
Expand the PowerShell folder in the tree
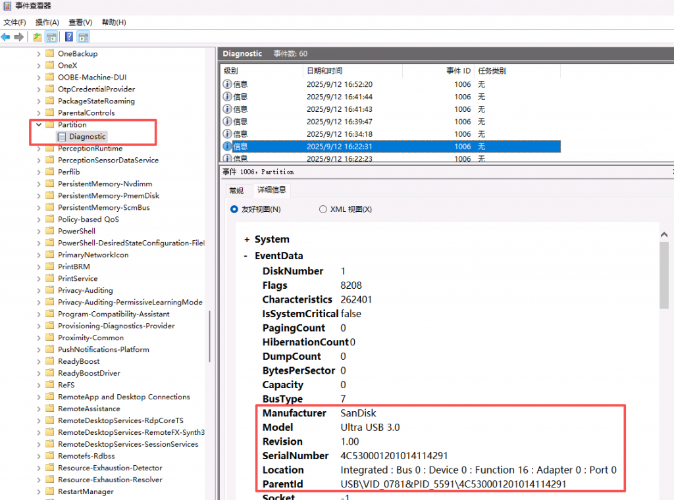click(39, 232)
